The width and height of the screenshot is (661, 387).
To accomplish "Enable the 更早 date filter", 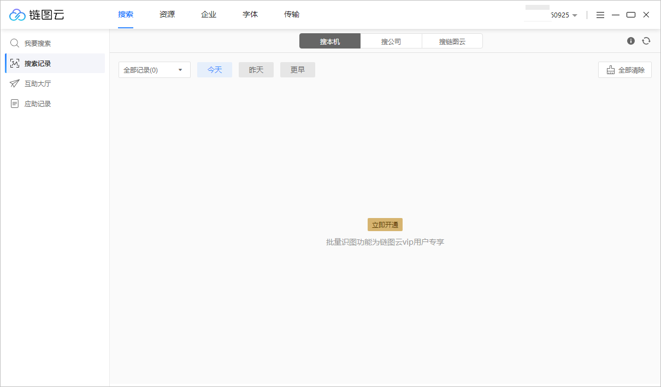I will 297,69.
